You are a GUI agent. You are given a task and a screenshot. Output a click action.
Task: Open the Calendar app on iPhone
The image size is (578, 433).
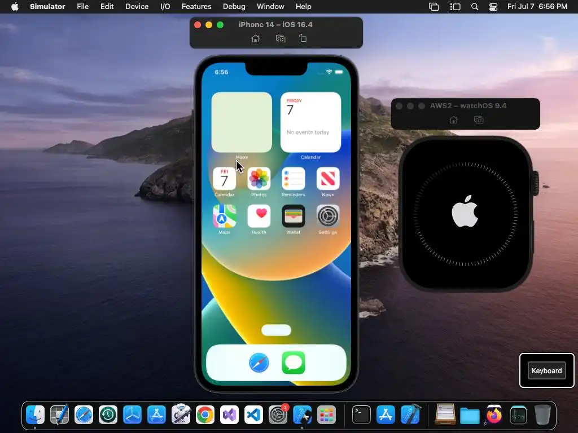[224, 179]
